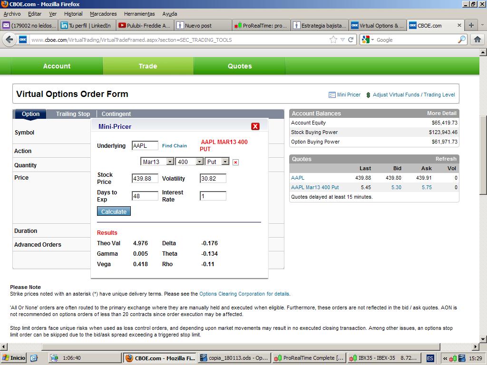Viewport: 487px width, 365px height.
Task: Open AAPL quote link
Action: tap(298, 178)
